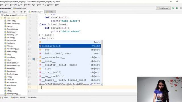Select __init__(self, num) completion suggestion
Screen dimensions: 182x102
70,54
